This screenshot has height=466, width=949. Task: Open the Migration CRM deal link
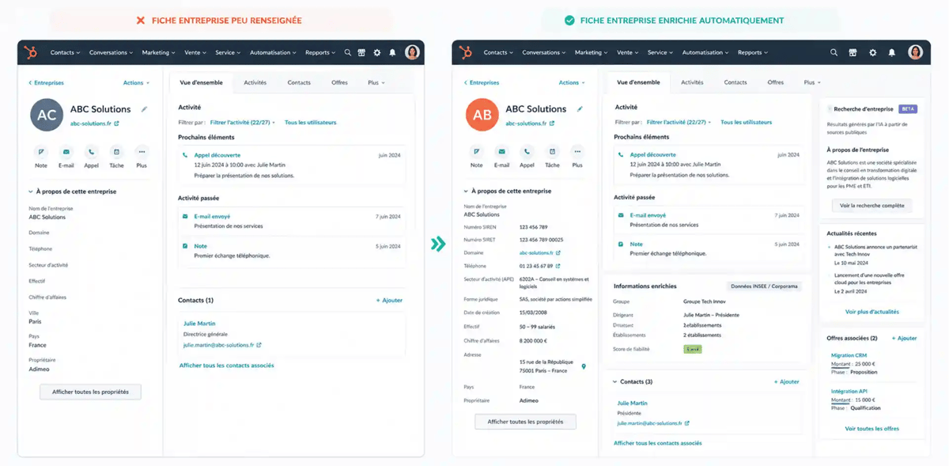[849, 355]
